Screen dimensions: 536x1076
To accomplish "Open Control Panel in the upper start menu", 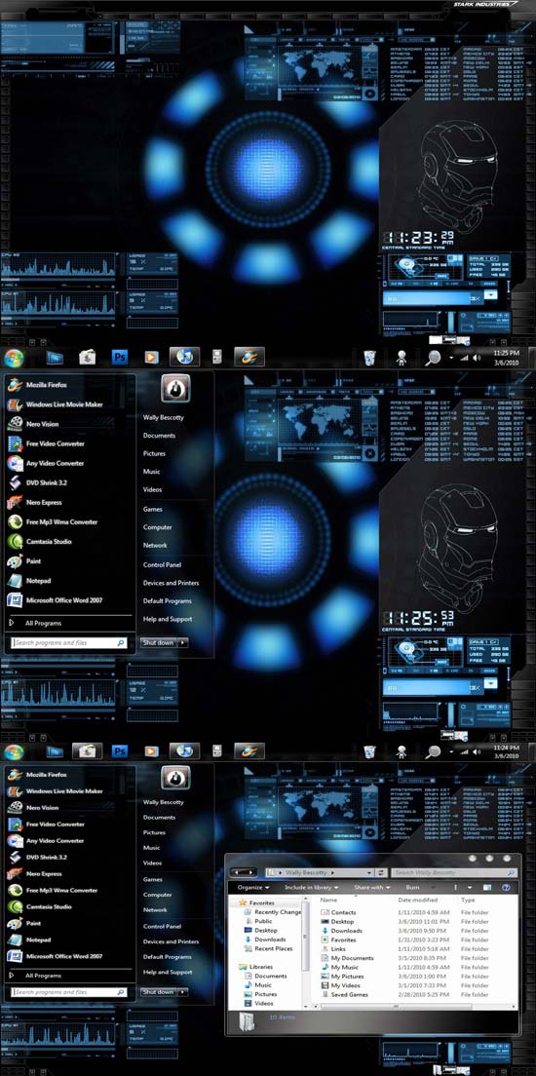I will (x=162, y=564).
